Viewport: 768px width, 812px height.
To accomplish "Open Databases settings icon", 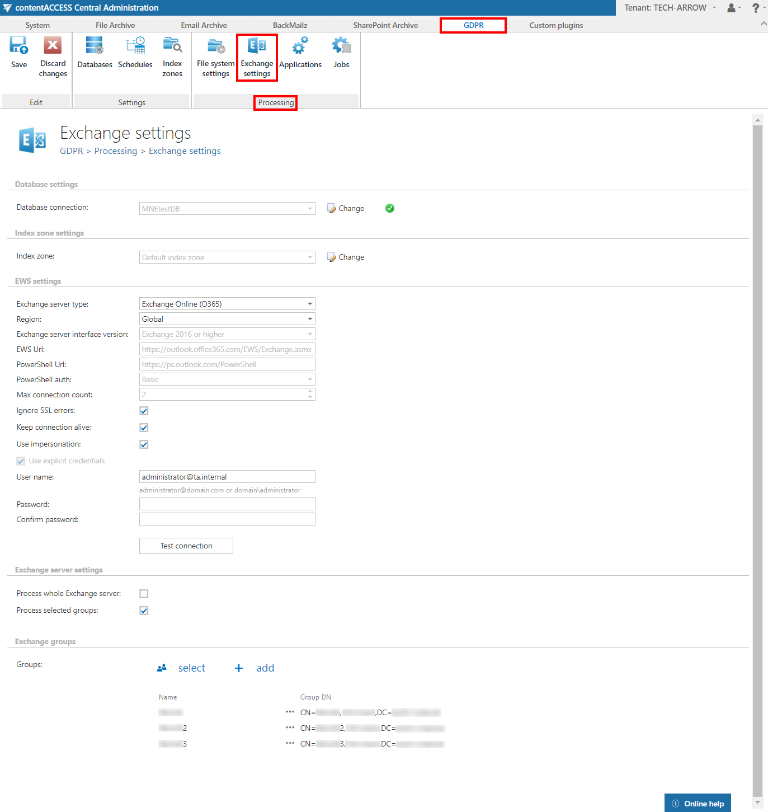I will pos(95,46).
